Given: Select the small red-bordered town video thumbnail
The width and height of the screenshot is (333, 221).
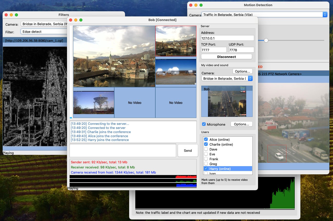Looking at the screenshot, I should tap(176, 41).
